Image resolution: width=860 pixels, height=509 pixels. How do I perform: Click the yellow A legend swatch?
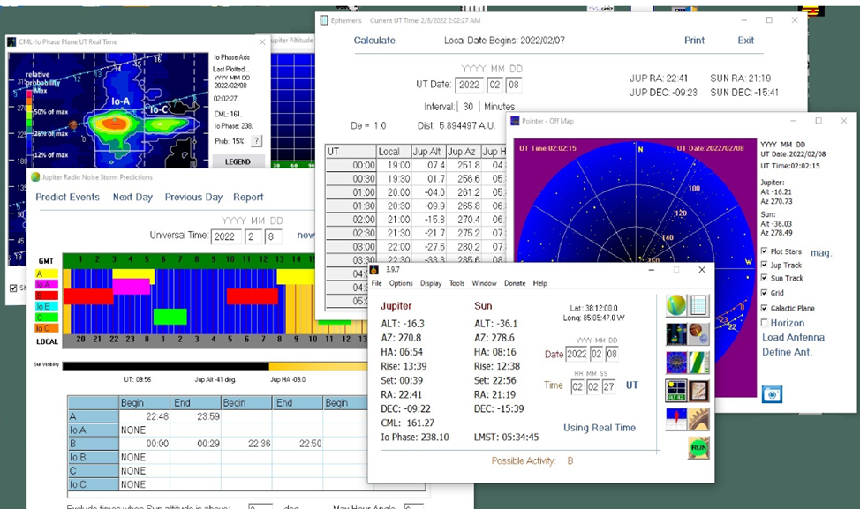[47, 273]
